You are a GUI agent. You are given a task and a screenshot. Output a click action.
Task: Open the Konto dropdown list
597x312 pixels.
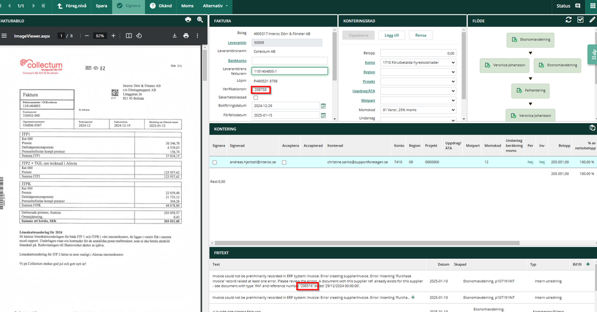coord(417,62)
